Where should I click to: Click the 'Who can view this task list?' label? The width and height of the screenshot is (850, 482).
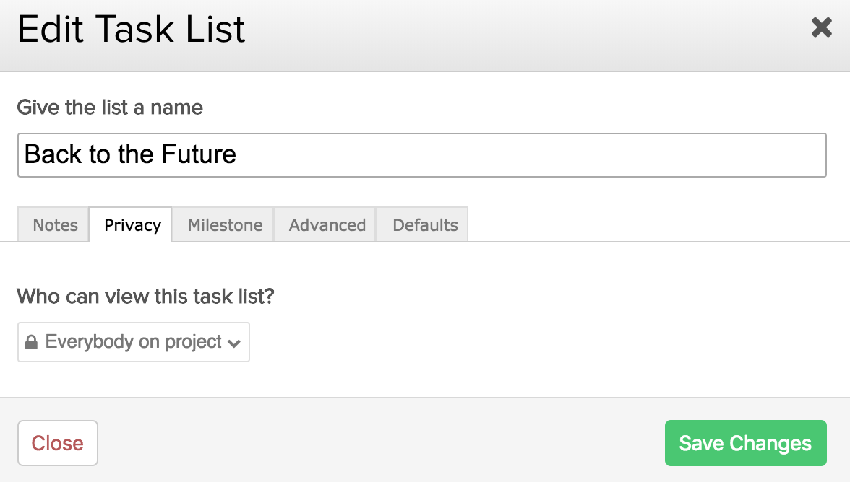(145, 296)
